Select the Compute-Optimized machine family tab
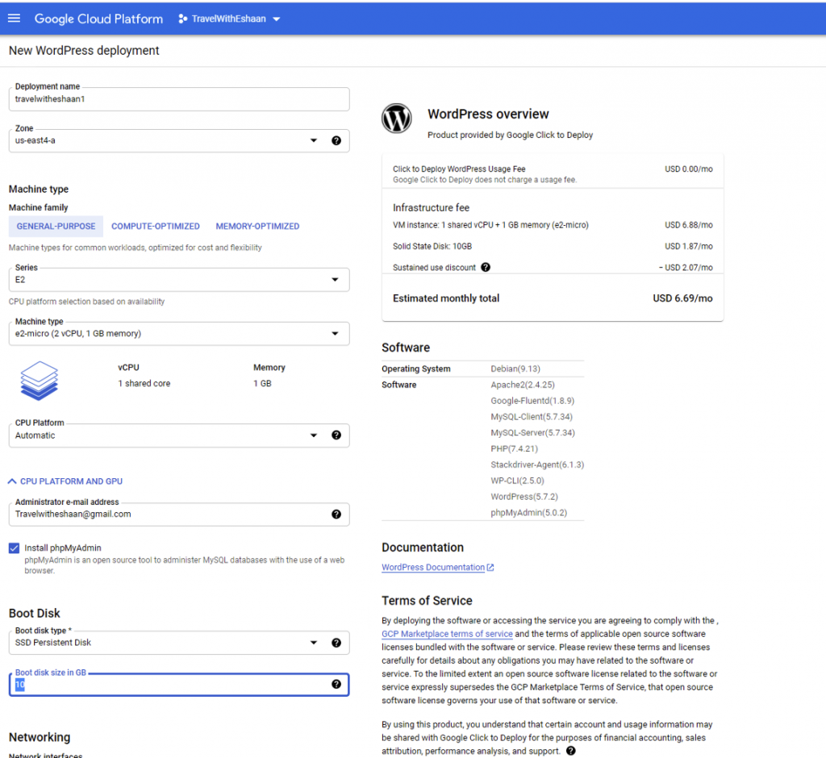 coord(156,226)
